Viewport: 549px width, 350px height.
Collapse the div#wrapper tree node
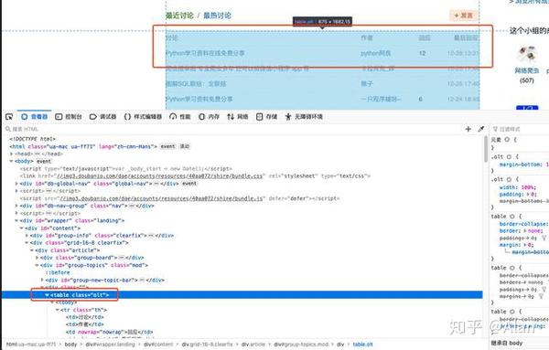pos(16,220)
